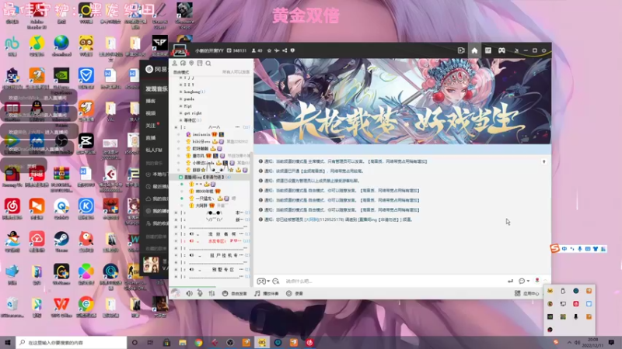Image resolution: width=622 pixels, height=349 pixels.
Task: Toggle 自由发言 speaking mode
Action: tap(235, 293)
